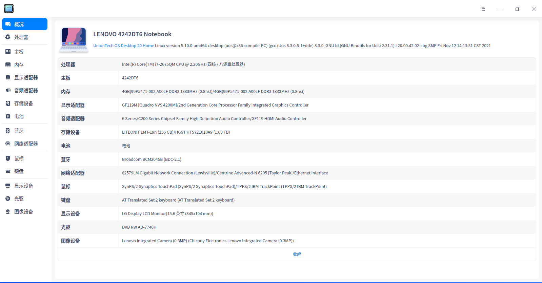Click the 6 Series/C200 audio controller value
Screen dimensions: 542x283
(x=214, y=118)
